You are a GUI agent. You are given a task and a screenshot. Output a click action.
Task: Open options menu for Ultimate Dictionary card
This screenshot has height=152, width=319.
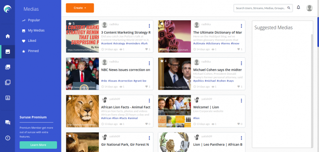tap(241, 26)
